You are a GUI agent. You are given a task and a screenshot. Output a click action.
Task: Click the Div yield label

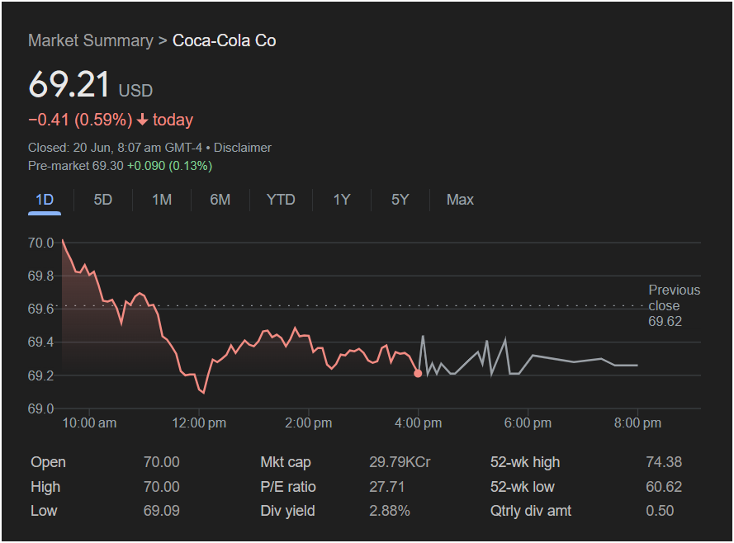point(287,511)
